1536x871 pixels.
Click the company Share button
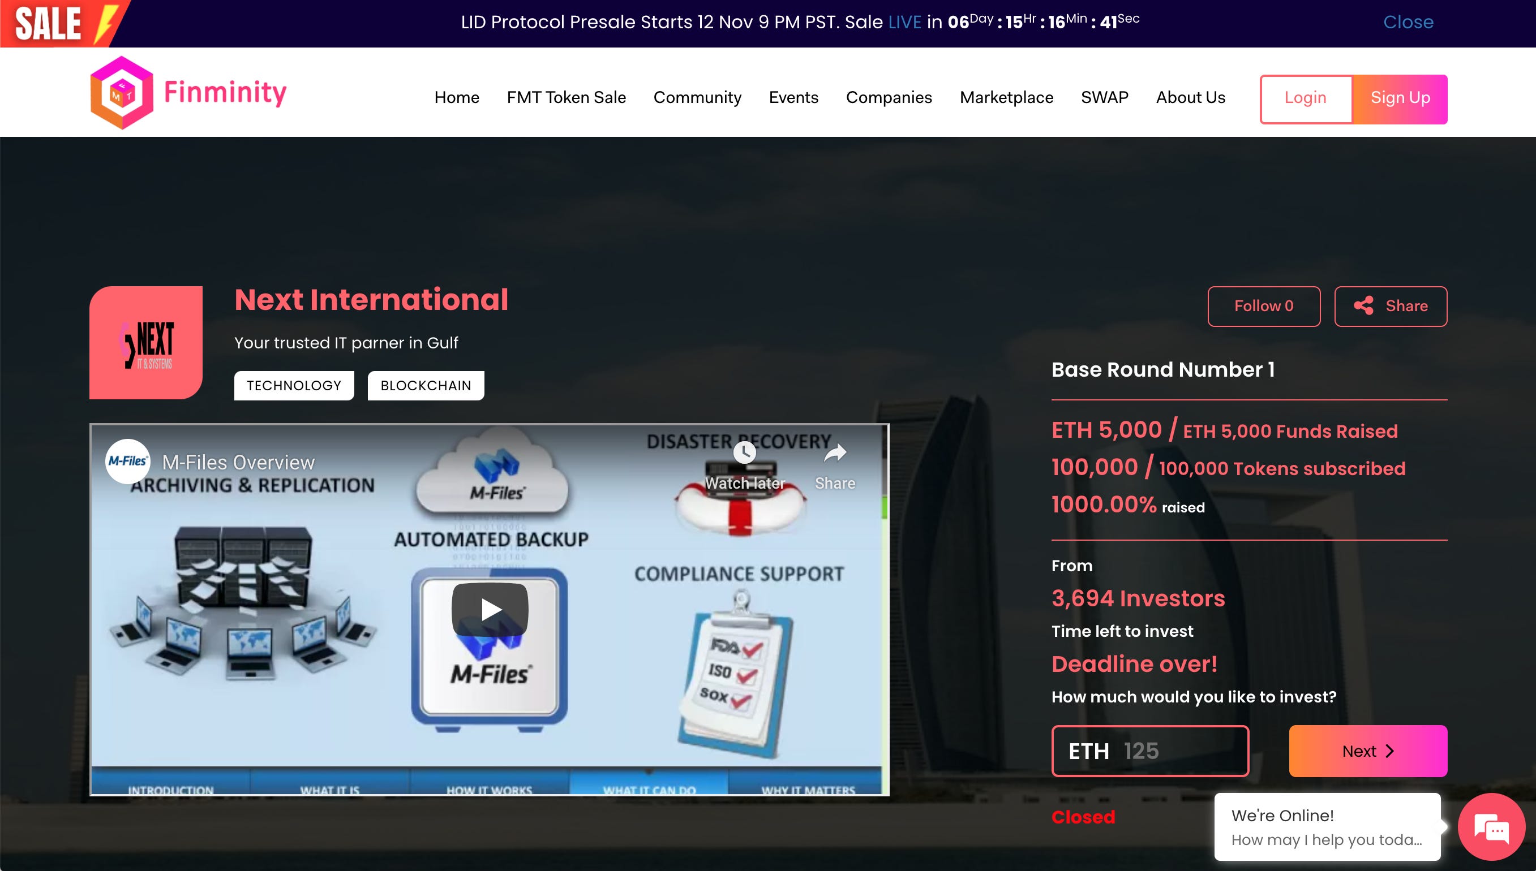point(1390,307)
